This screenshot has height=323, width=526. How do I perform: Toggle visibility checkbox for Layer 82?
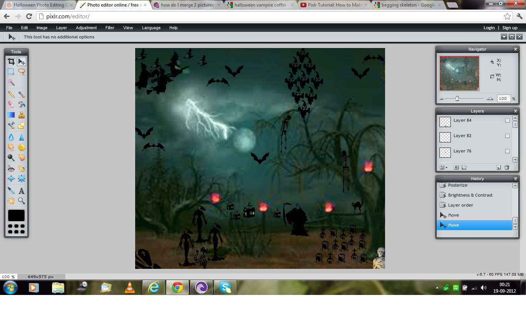pos(507,136)
